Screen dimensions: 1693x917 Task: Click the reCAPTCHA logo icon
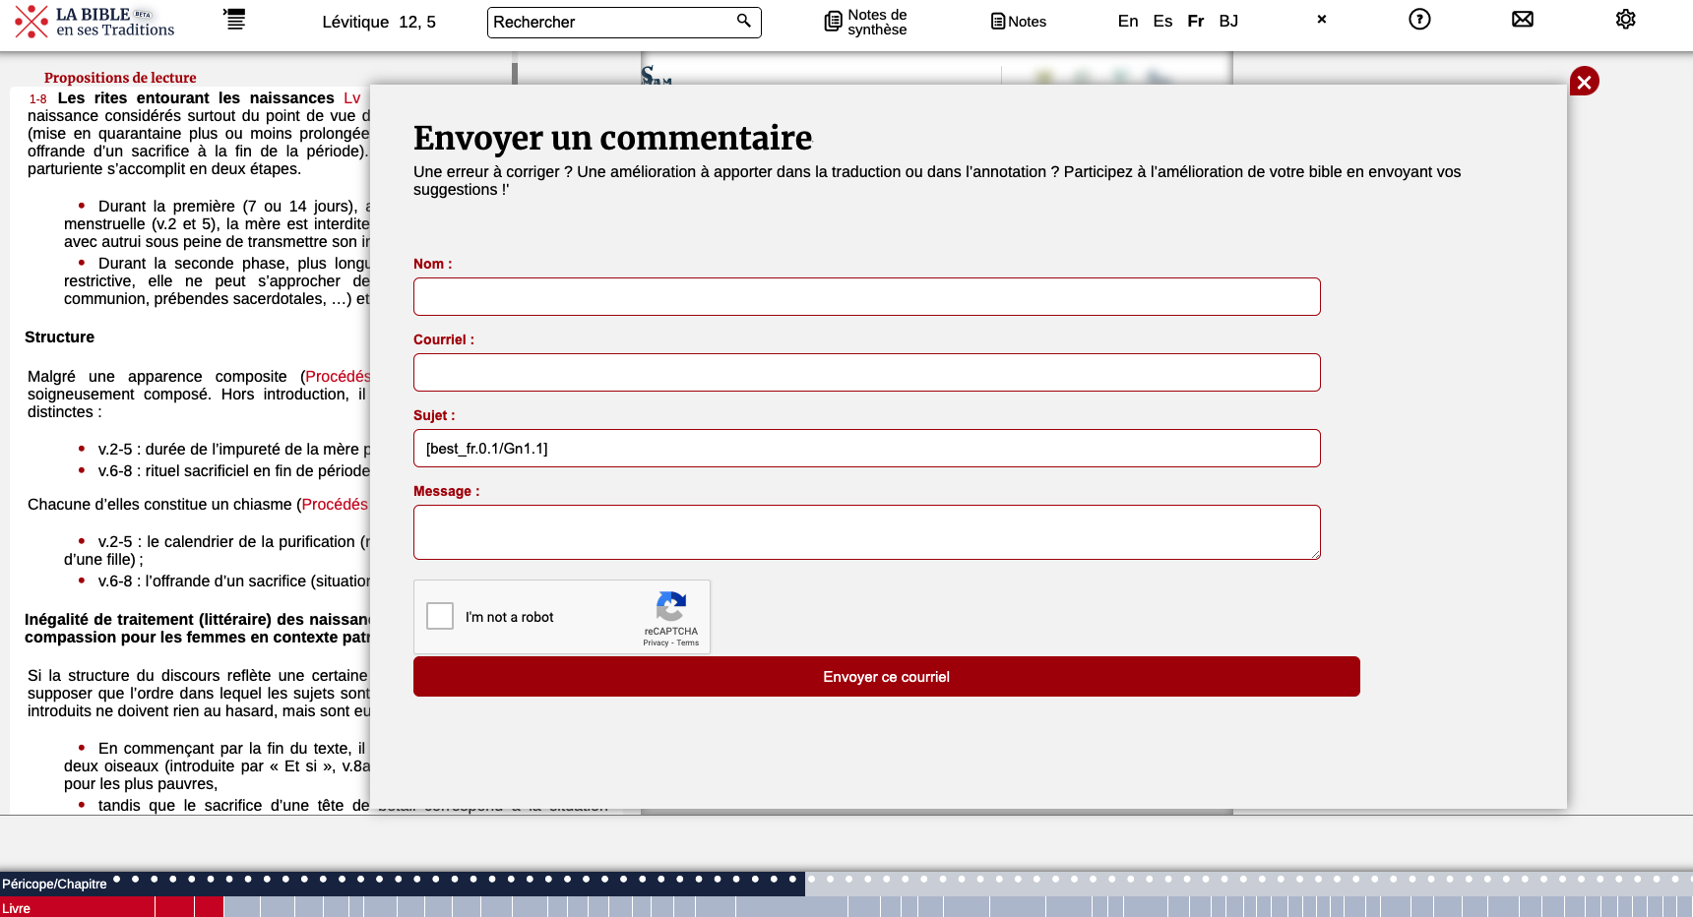pyautogui.click(x=671, y=606)
